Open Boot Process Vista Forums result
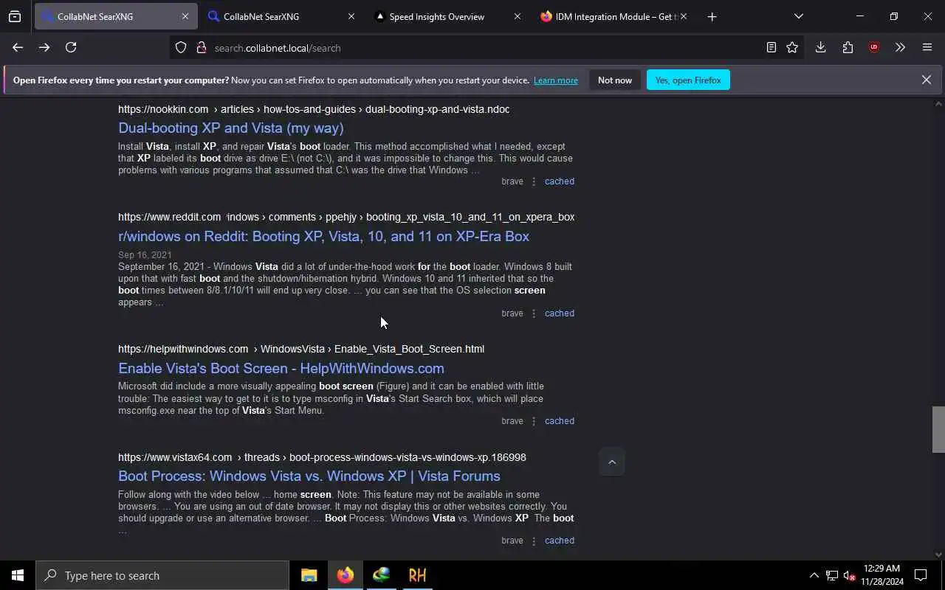The width and height of the screenshot is (945, 590). 309,476
